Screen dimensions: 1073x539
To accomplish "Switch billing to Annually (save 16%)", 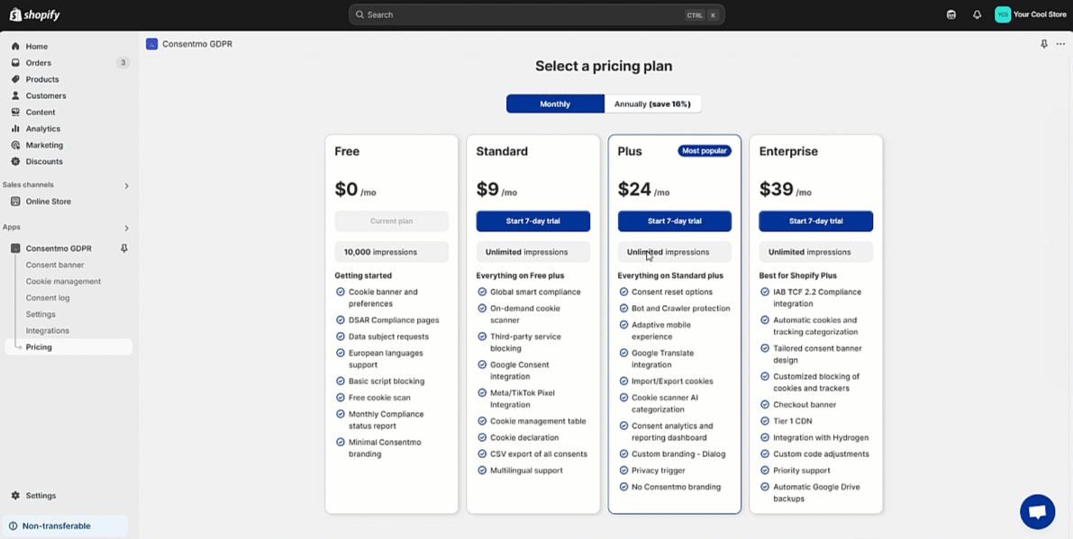I will pyautogui.click(x=652, y=103).
